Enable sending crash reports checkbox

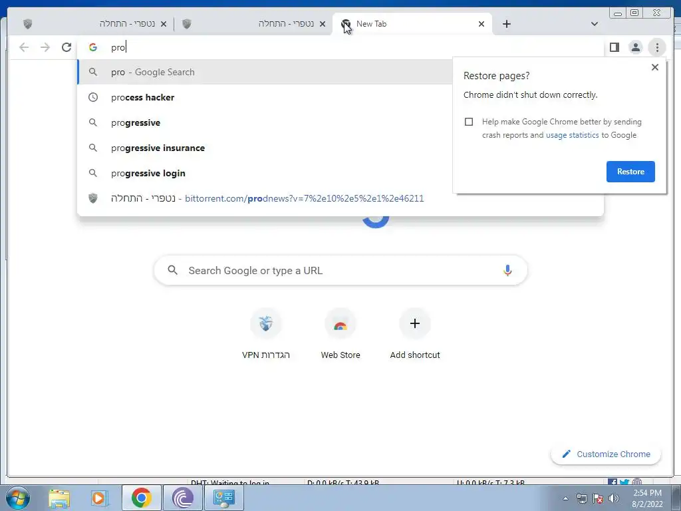click(x=469, y=122)
